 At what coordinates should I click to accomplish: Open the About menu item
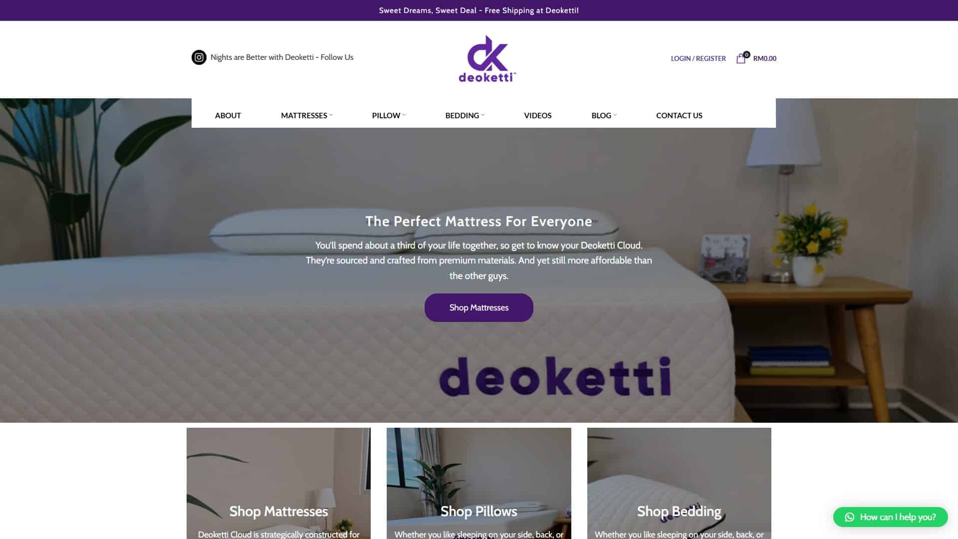tap(228, 115)
